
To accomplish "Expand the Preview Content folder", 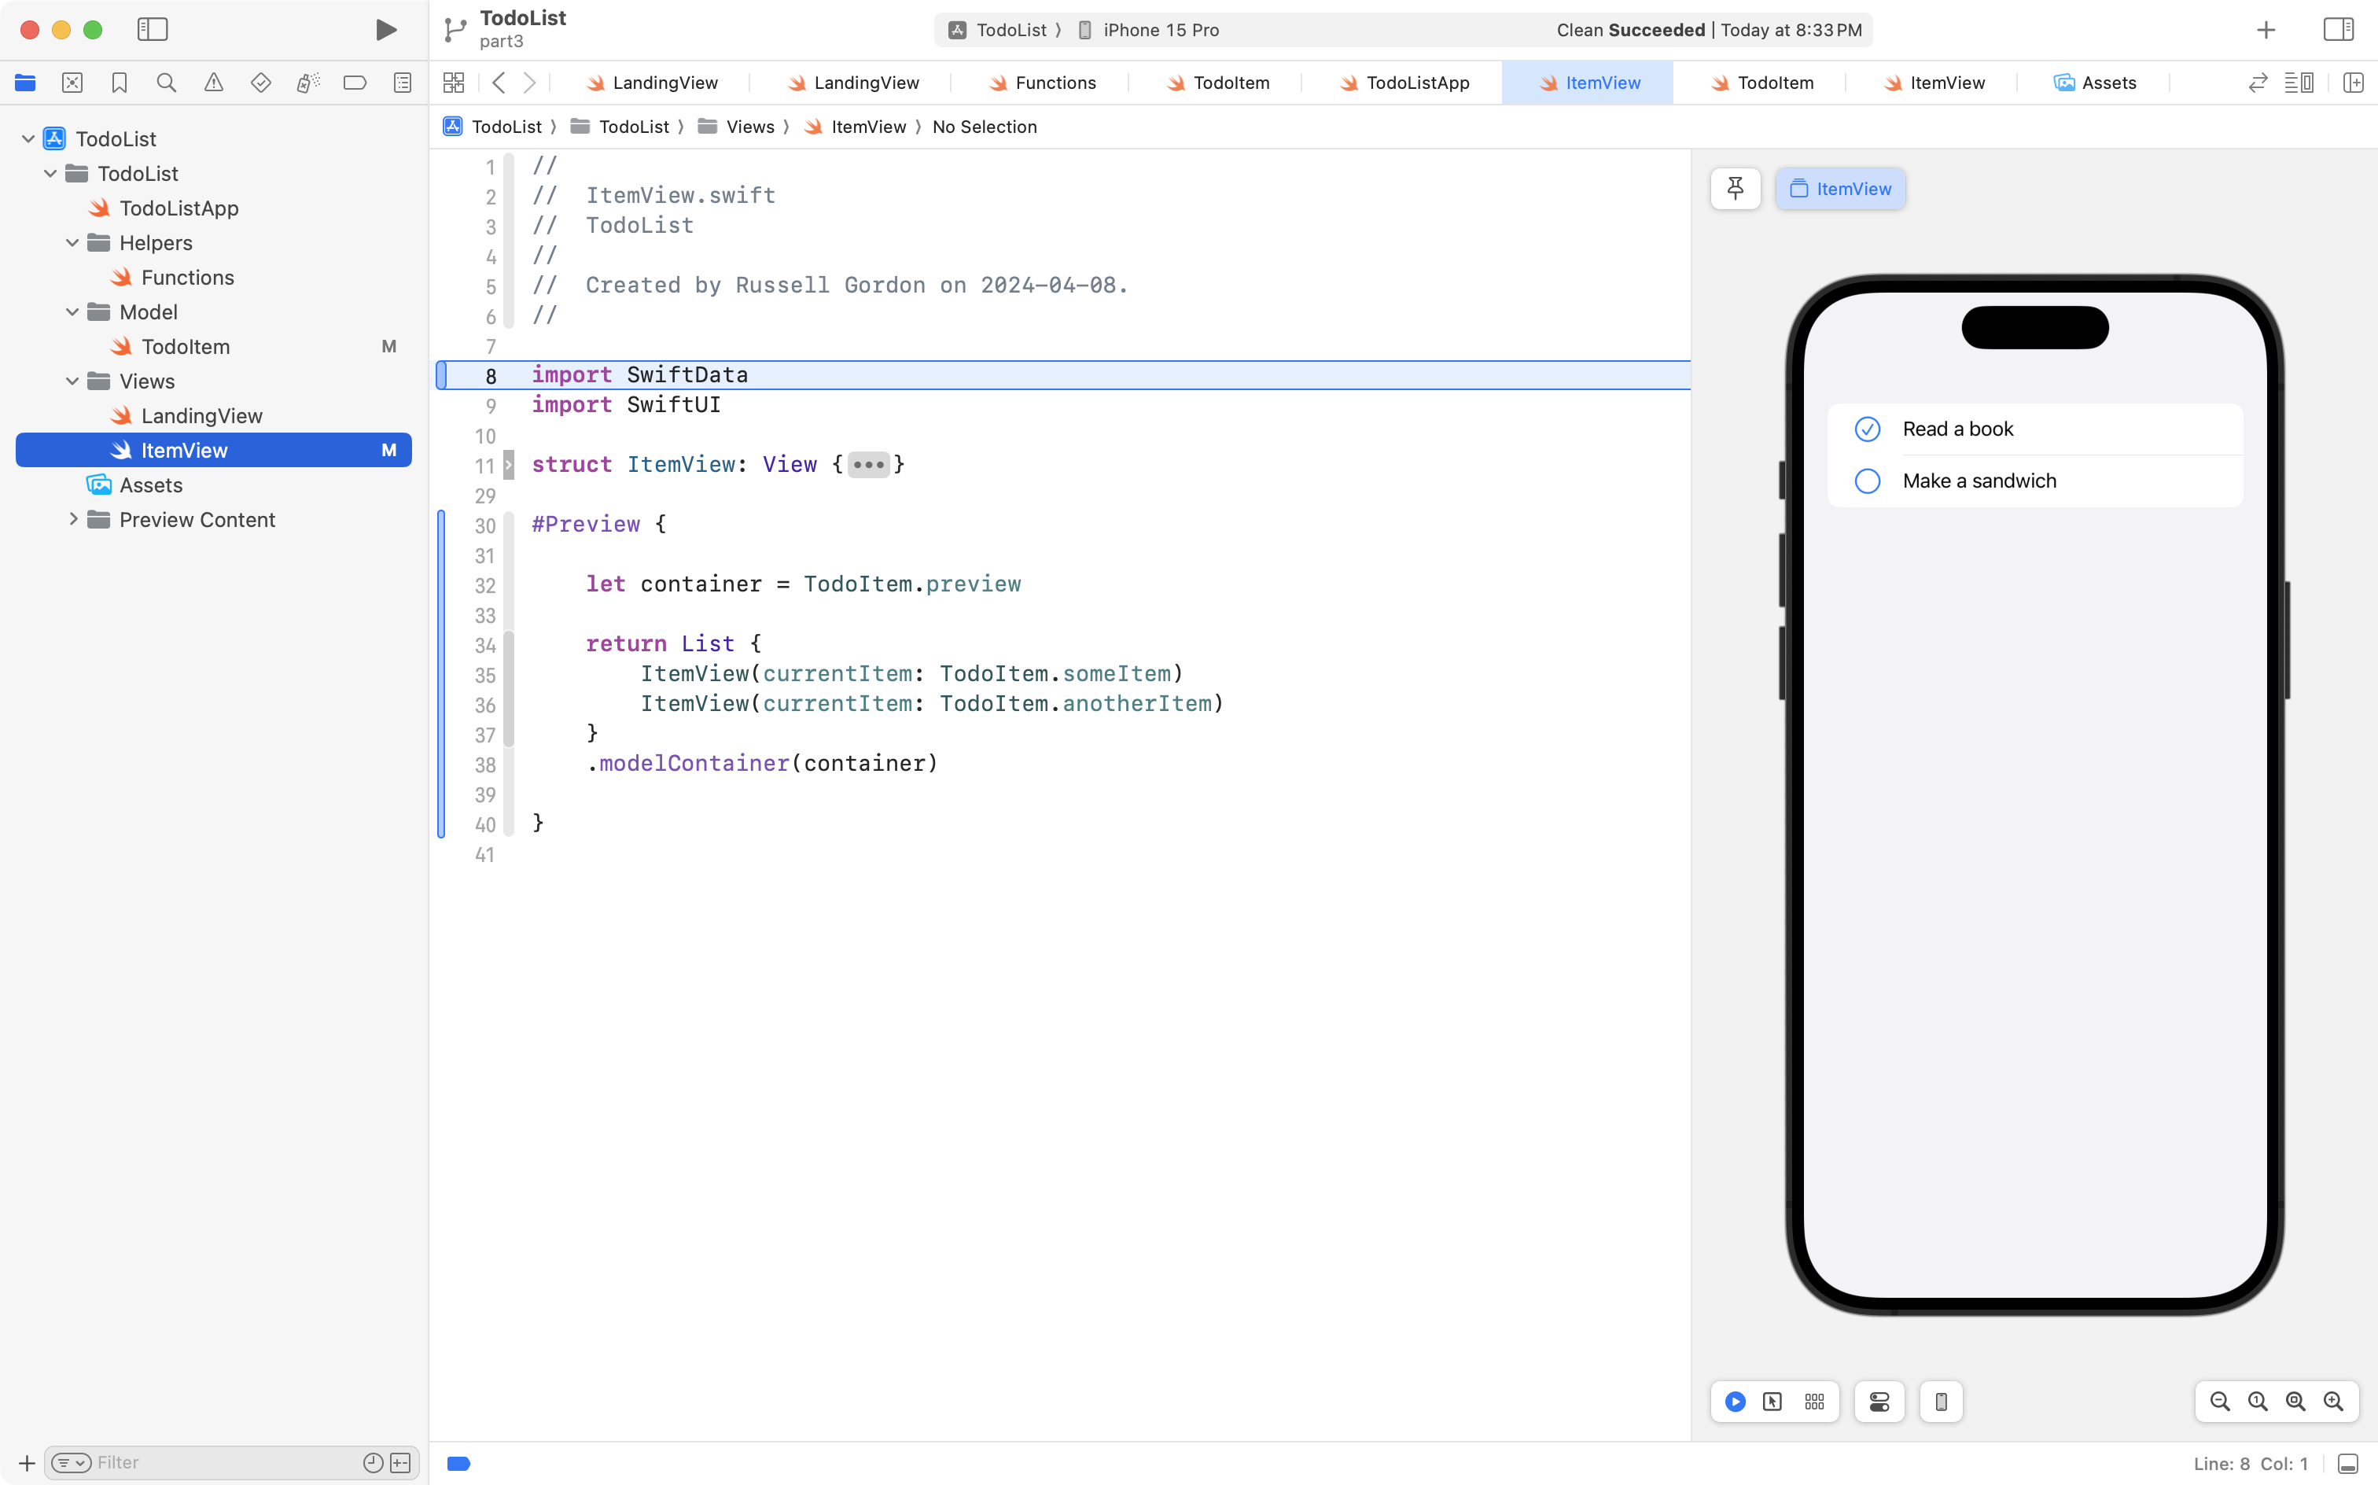I will coord(72,520).
